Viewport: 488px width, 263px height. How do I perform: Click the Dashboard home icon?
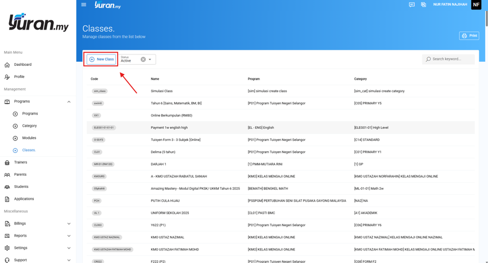click(x=7, y=65)
